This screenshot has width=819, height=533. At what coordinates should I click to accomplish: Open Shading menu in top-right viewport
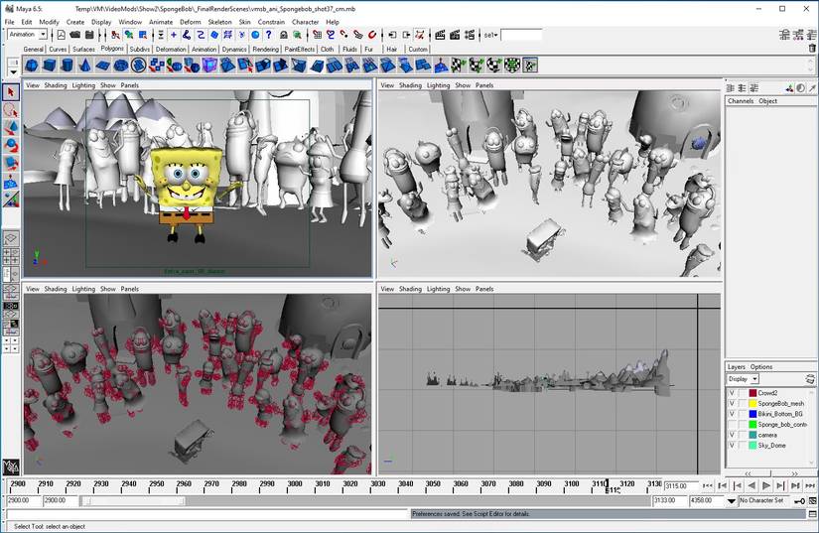(x=410, y=85)
